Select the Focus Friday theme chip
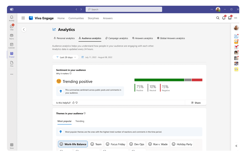245x156 pixels. tap(115, 144)
